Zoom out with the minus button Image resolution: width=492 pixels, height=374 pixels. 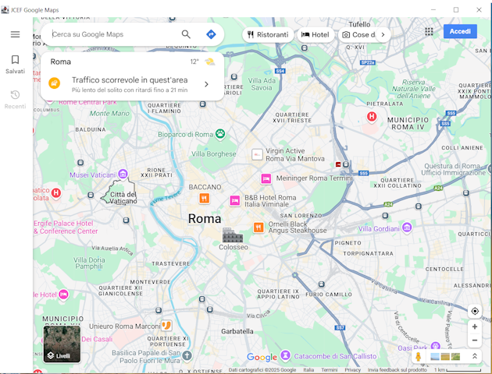click(x=475, y=340)
